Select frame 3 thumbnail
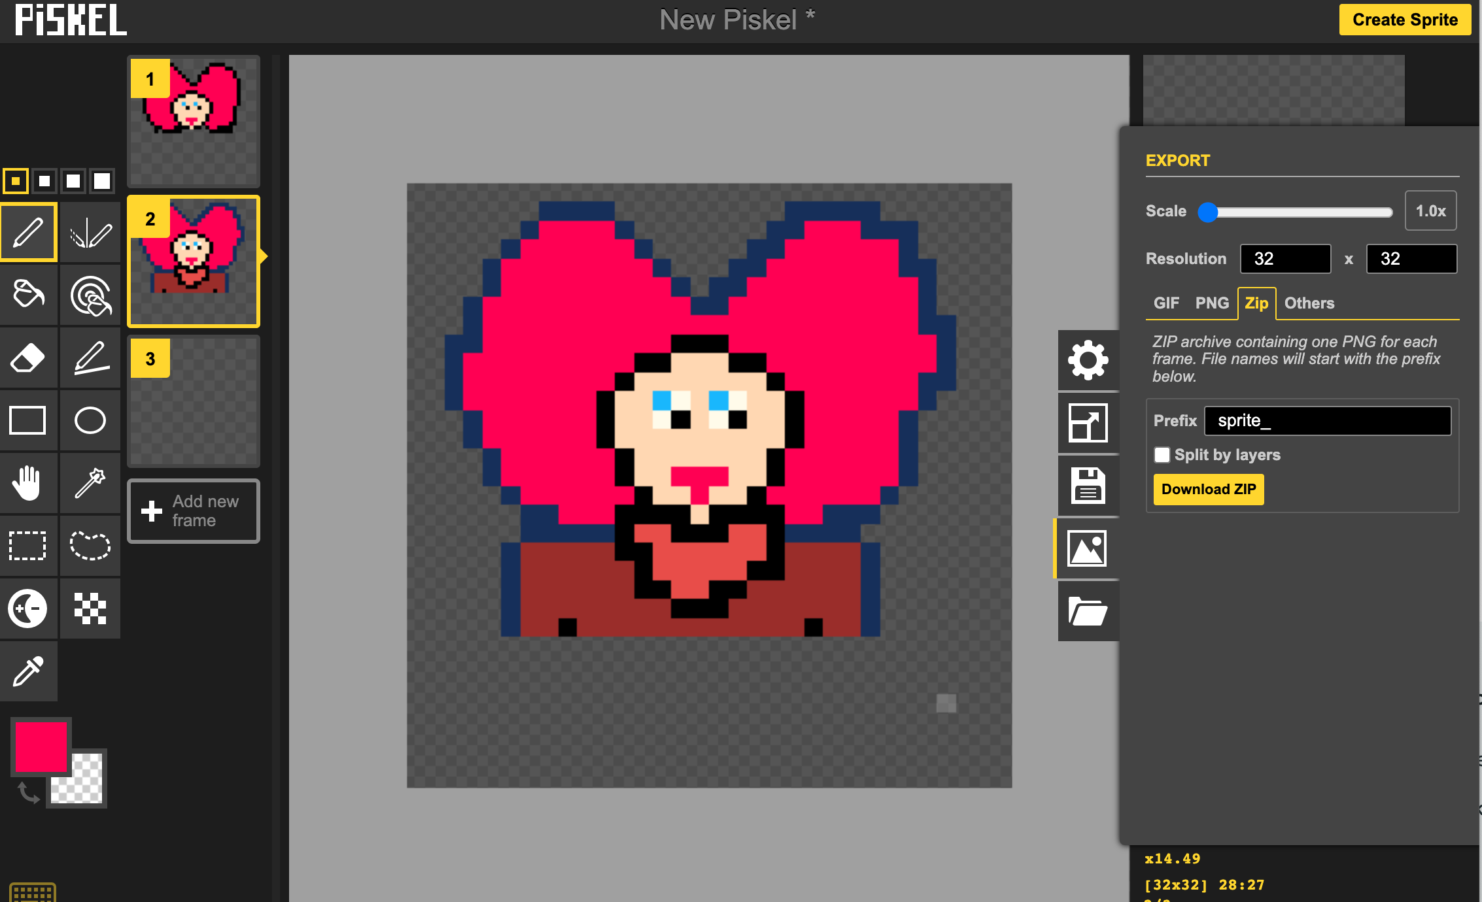1482x902 pixels. tap(194, 401)
